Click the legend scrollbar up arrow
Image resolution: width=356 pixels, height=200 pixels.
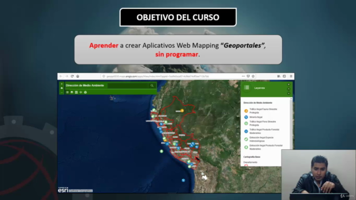[291, 99]
